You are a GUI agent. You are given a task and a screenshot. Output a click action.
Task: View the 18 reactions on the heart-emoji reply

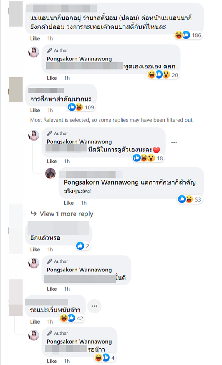[148, 158]
